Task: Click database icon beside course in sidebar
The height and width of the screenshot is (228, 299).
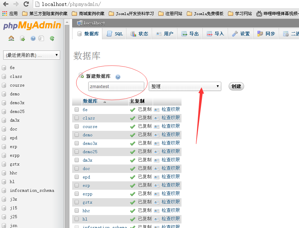Action: (4, 85)
